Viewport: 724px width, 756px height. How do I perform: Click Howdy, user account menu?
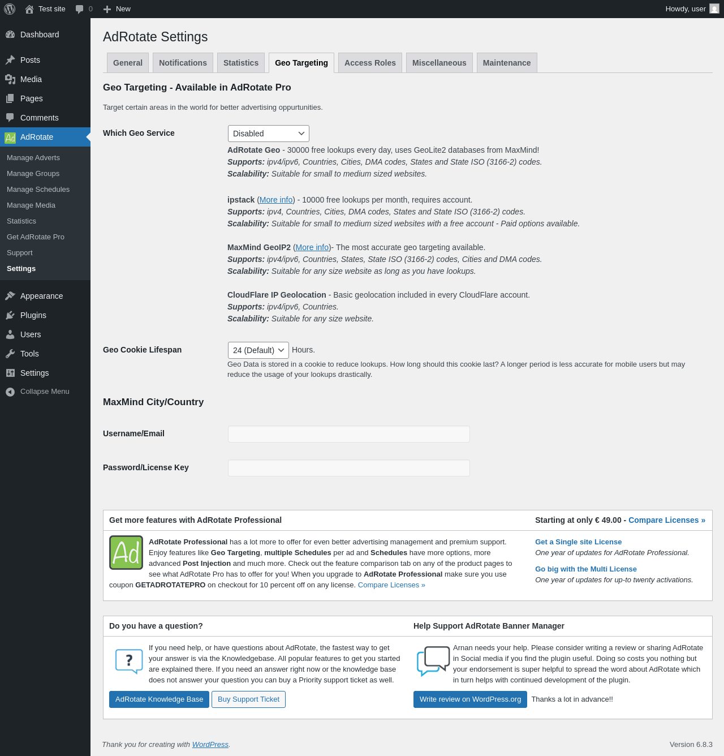click(692, 9)
